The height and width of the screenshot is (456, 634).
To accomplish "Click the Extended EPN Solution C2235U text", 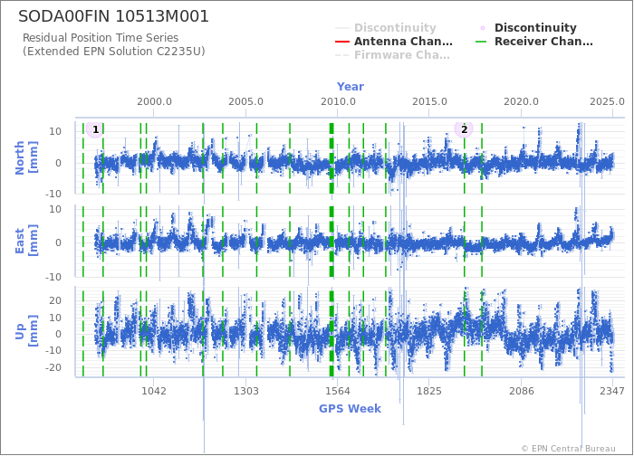I will point(113,52).
